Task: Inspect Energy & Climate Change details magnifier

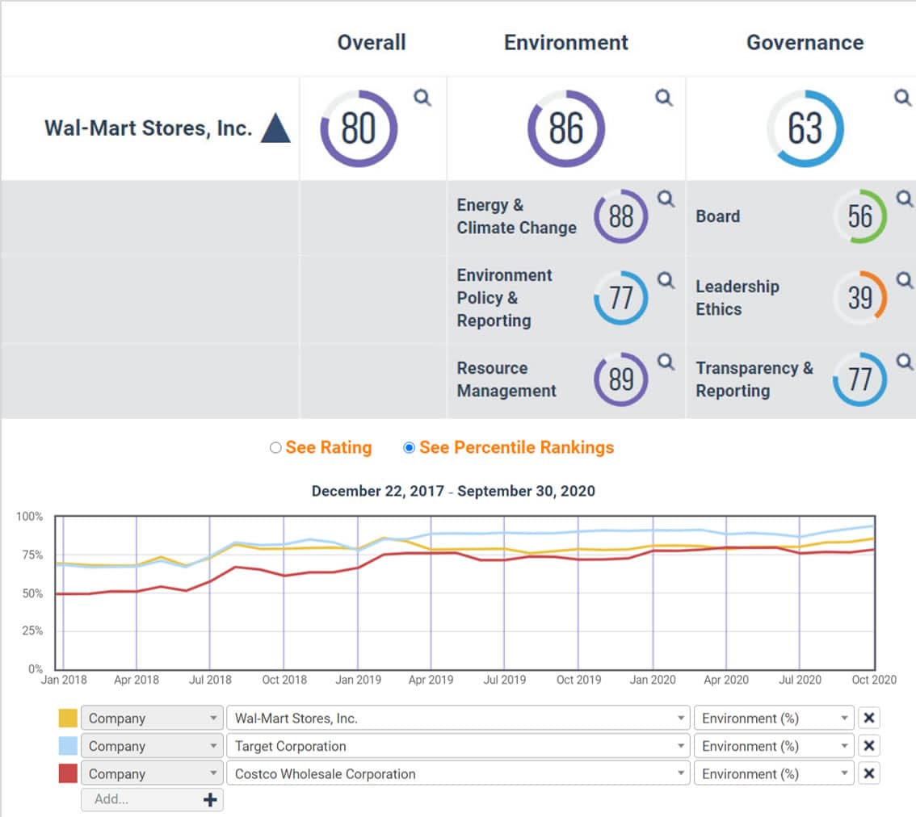Action: tap(666, 199)
